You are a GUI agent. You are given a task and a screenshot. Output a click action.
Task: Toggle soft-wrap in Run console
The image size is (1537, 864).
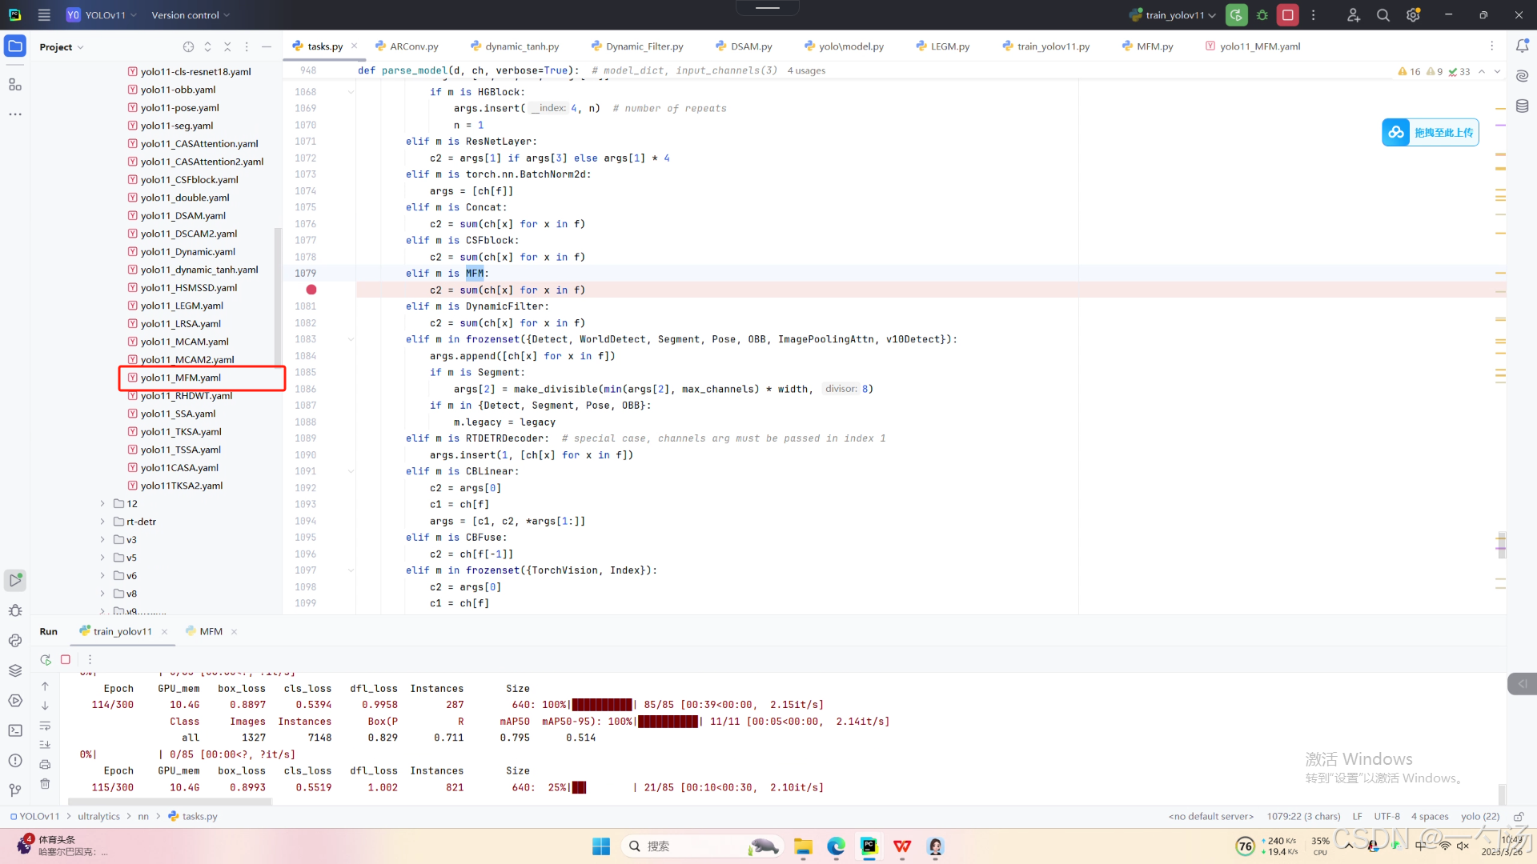tap(46, 726)
